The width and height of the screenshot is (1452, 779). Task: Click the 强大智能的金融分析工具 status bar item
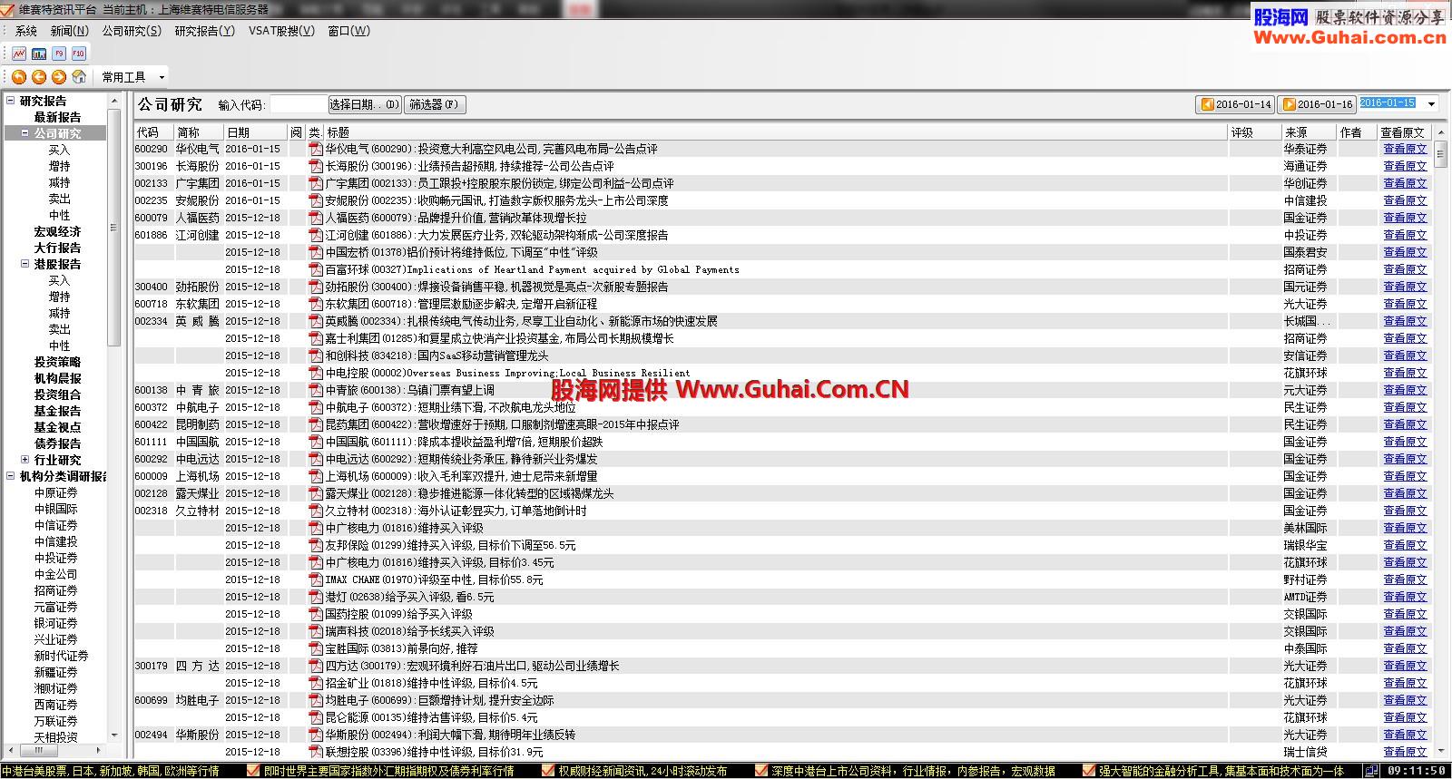[1221, 771]
